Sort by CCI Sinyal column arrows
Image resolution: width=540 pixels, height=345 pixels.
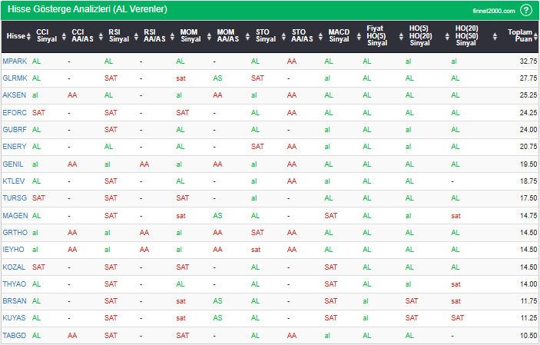(x=61, y=36)
